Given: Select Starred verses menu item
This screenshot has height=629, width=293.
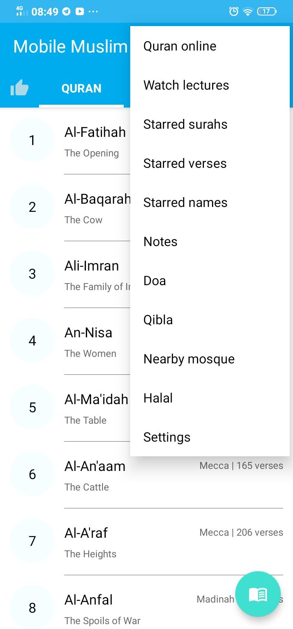Looking at the screenshot, I should click(x=210, y=163).
